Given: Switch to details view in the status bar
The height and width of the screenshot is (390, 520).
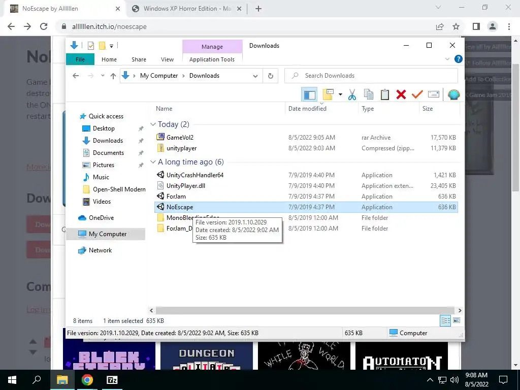Looking at the screenshot, I should 445,320.
